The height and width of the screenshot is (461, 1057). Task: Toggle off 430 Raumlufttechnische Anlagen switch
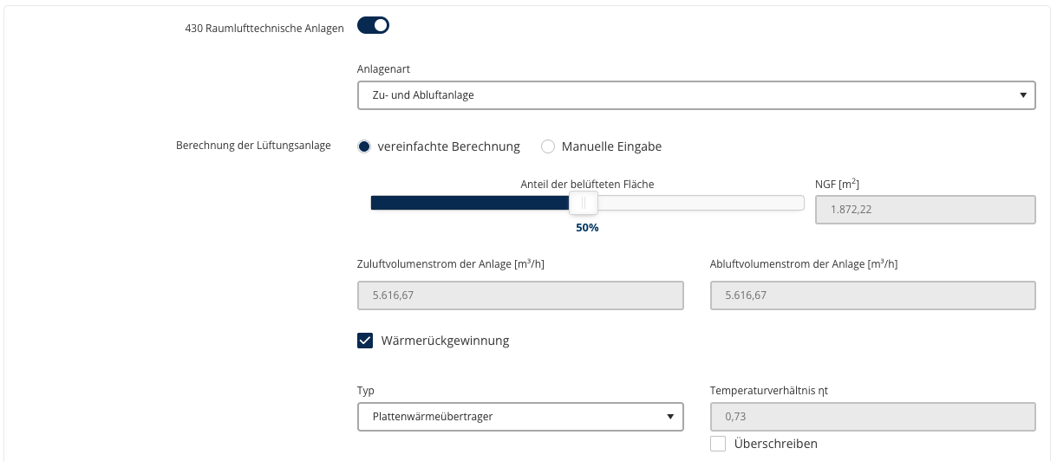[373, 26]
